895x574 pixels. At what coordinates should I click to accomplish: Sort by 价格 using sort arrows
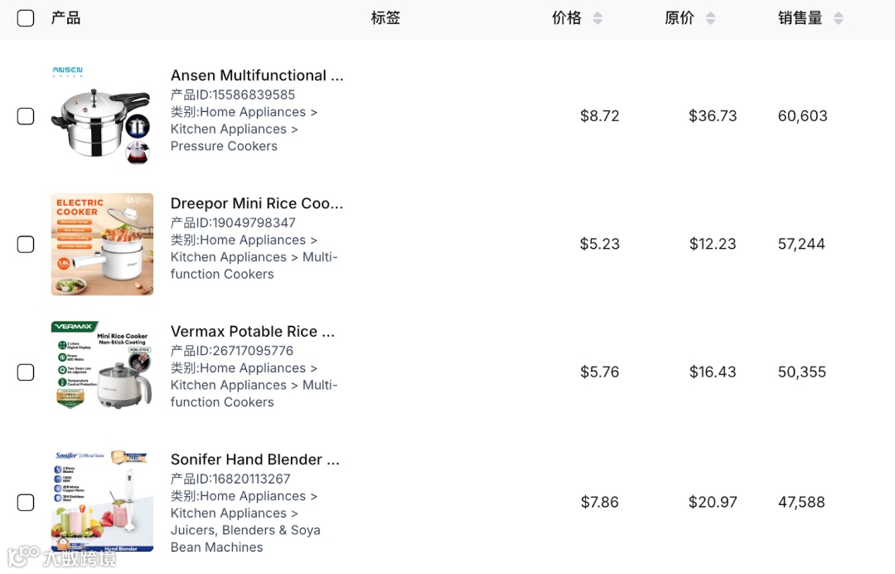click(597, 18)
